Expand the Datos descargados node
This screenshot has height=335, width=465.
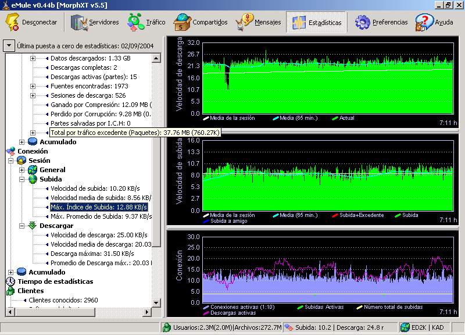coord(33,59)
